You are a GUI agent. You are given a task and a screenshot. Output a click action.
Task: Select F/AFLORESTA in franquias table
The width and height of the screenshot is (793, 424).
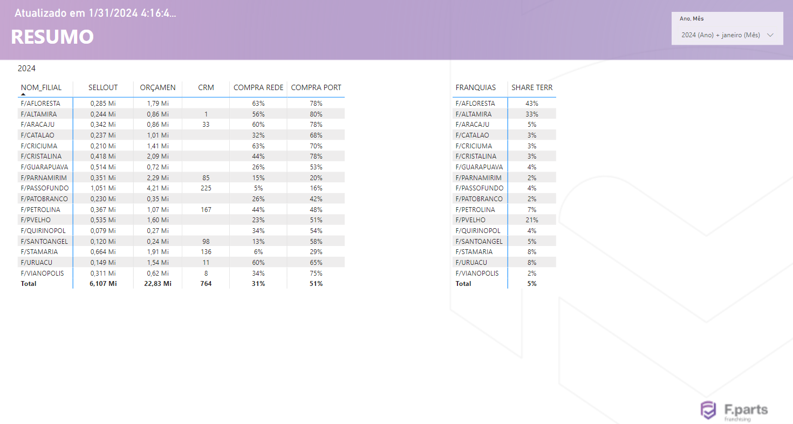click(475, 103)
